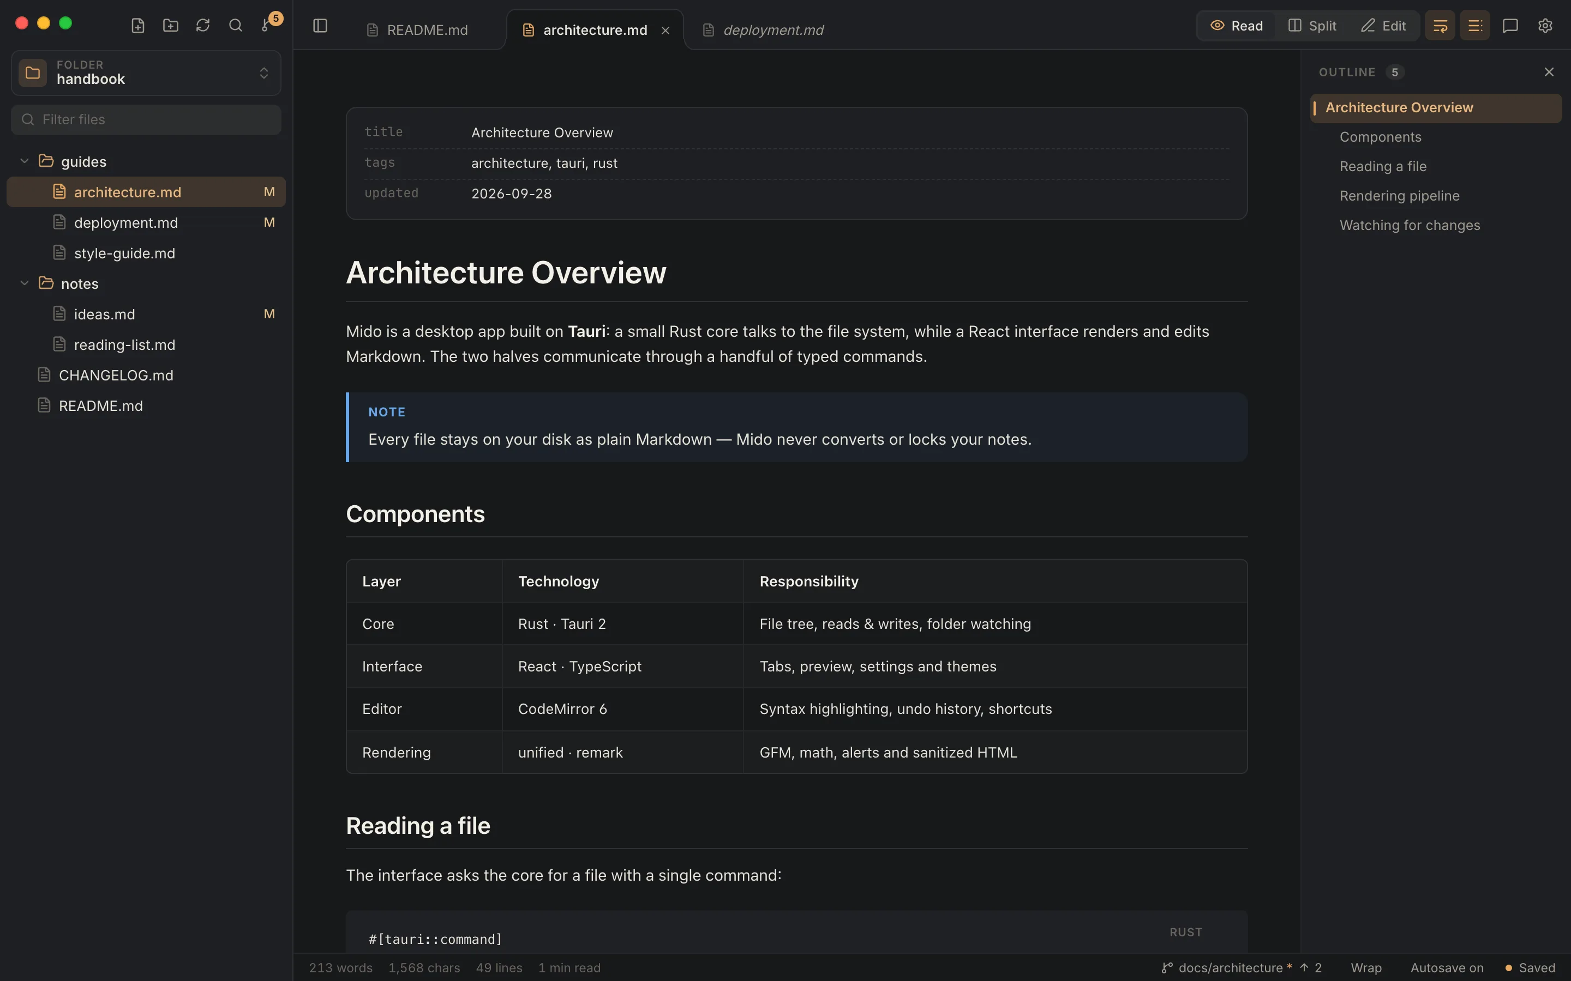The width and height of the screenshot is (1571, 981).
Task: Toggle Autosave on in the status bar
Action: [1447, 967]
